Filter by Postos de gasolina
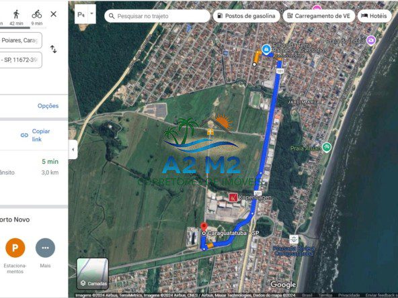Viewport: 398px width, 298px height. pyautogui.click(x=247, y=16)
